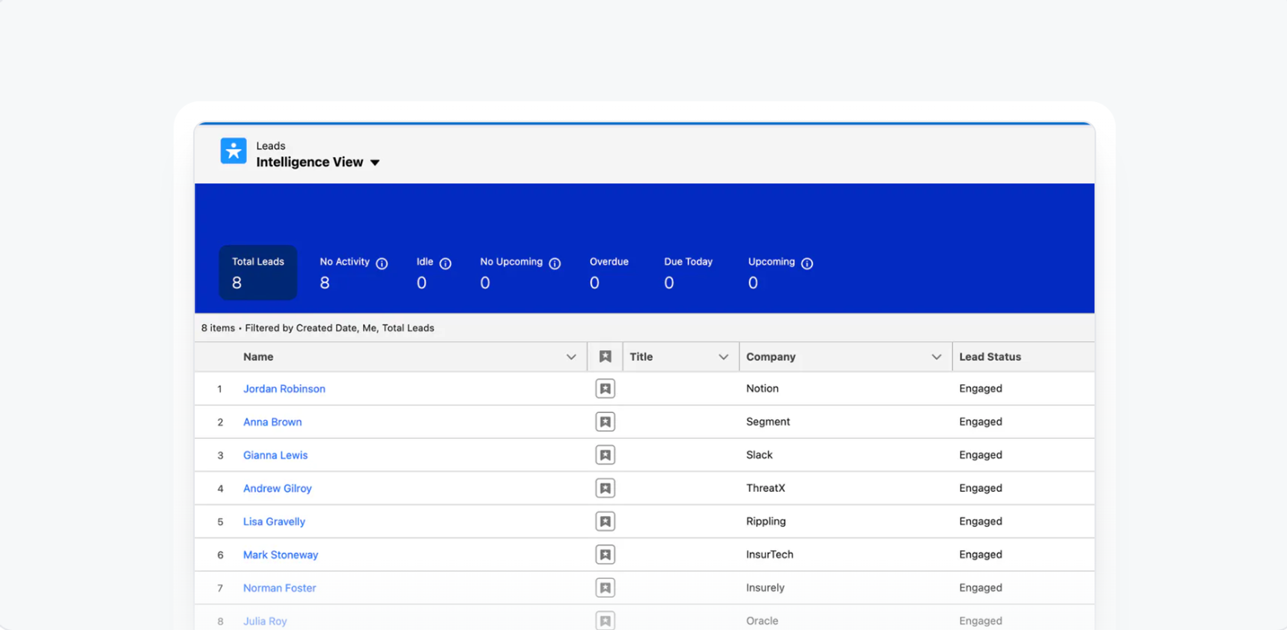The width and height of the screenshot is (1287, 630).
Task: Click the Leads object label
Action: pyautogui.click(x=271, y=146)
